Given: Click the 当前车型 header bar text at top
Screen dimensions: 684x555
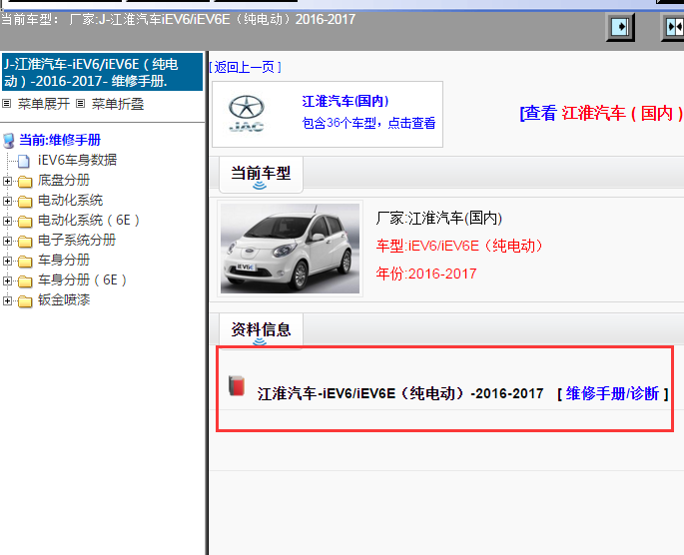Looking at the screenshot, I should pyautogui.click(x=178, y=20).
